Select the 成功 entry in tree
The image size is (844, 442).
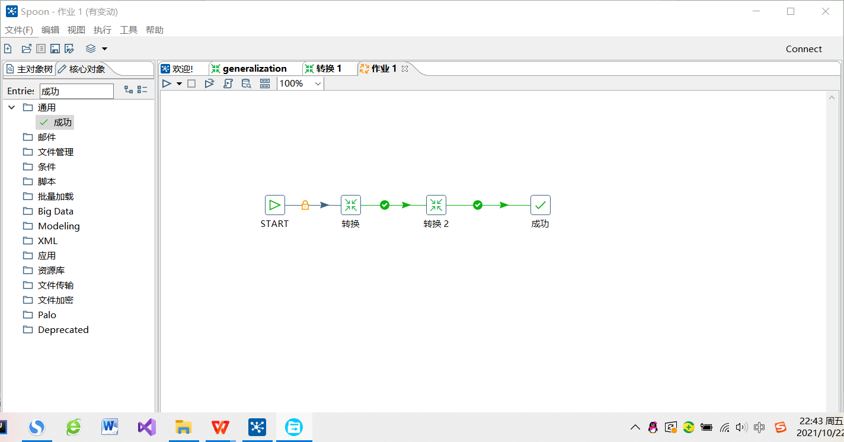coord(55,122)
